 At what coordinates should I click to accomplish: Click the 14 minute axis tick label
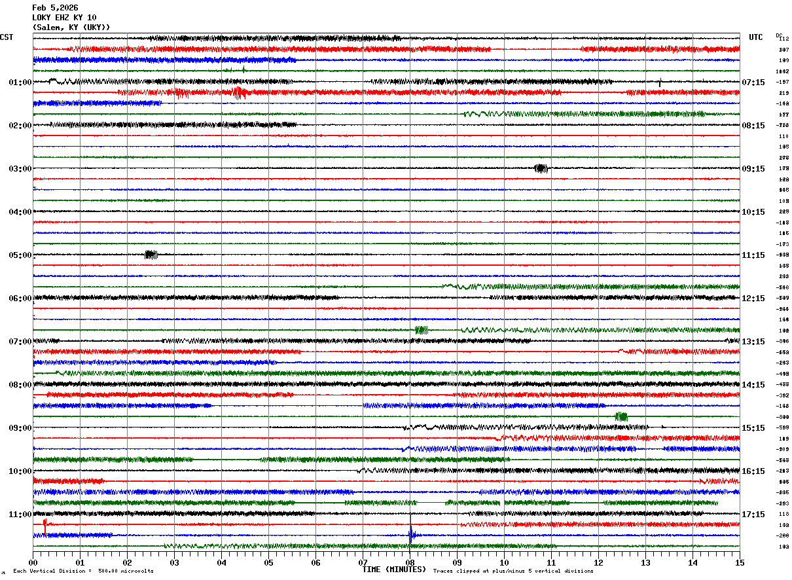(693, 562)
